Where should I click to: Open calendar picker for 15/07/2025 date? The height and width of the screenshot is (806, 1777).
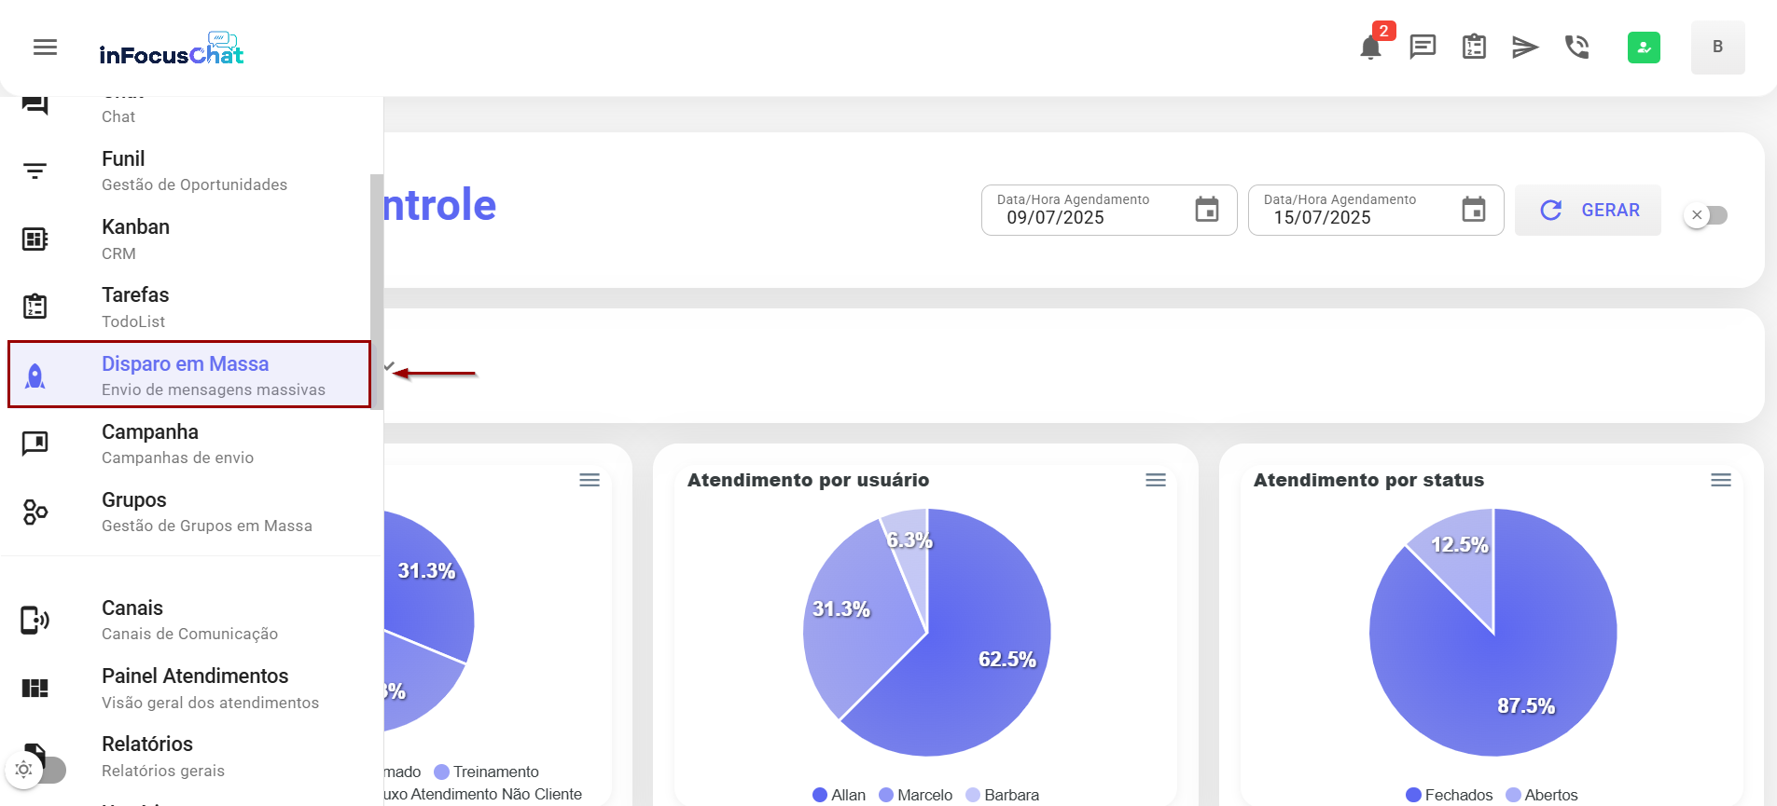1473,210
